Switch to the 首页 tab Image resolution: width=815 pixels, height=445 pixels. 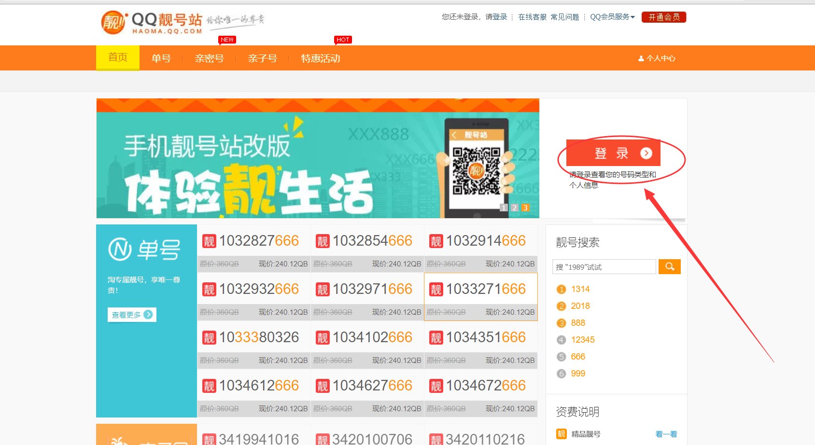coord(117,57)
